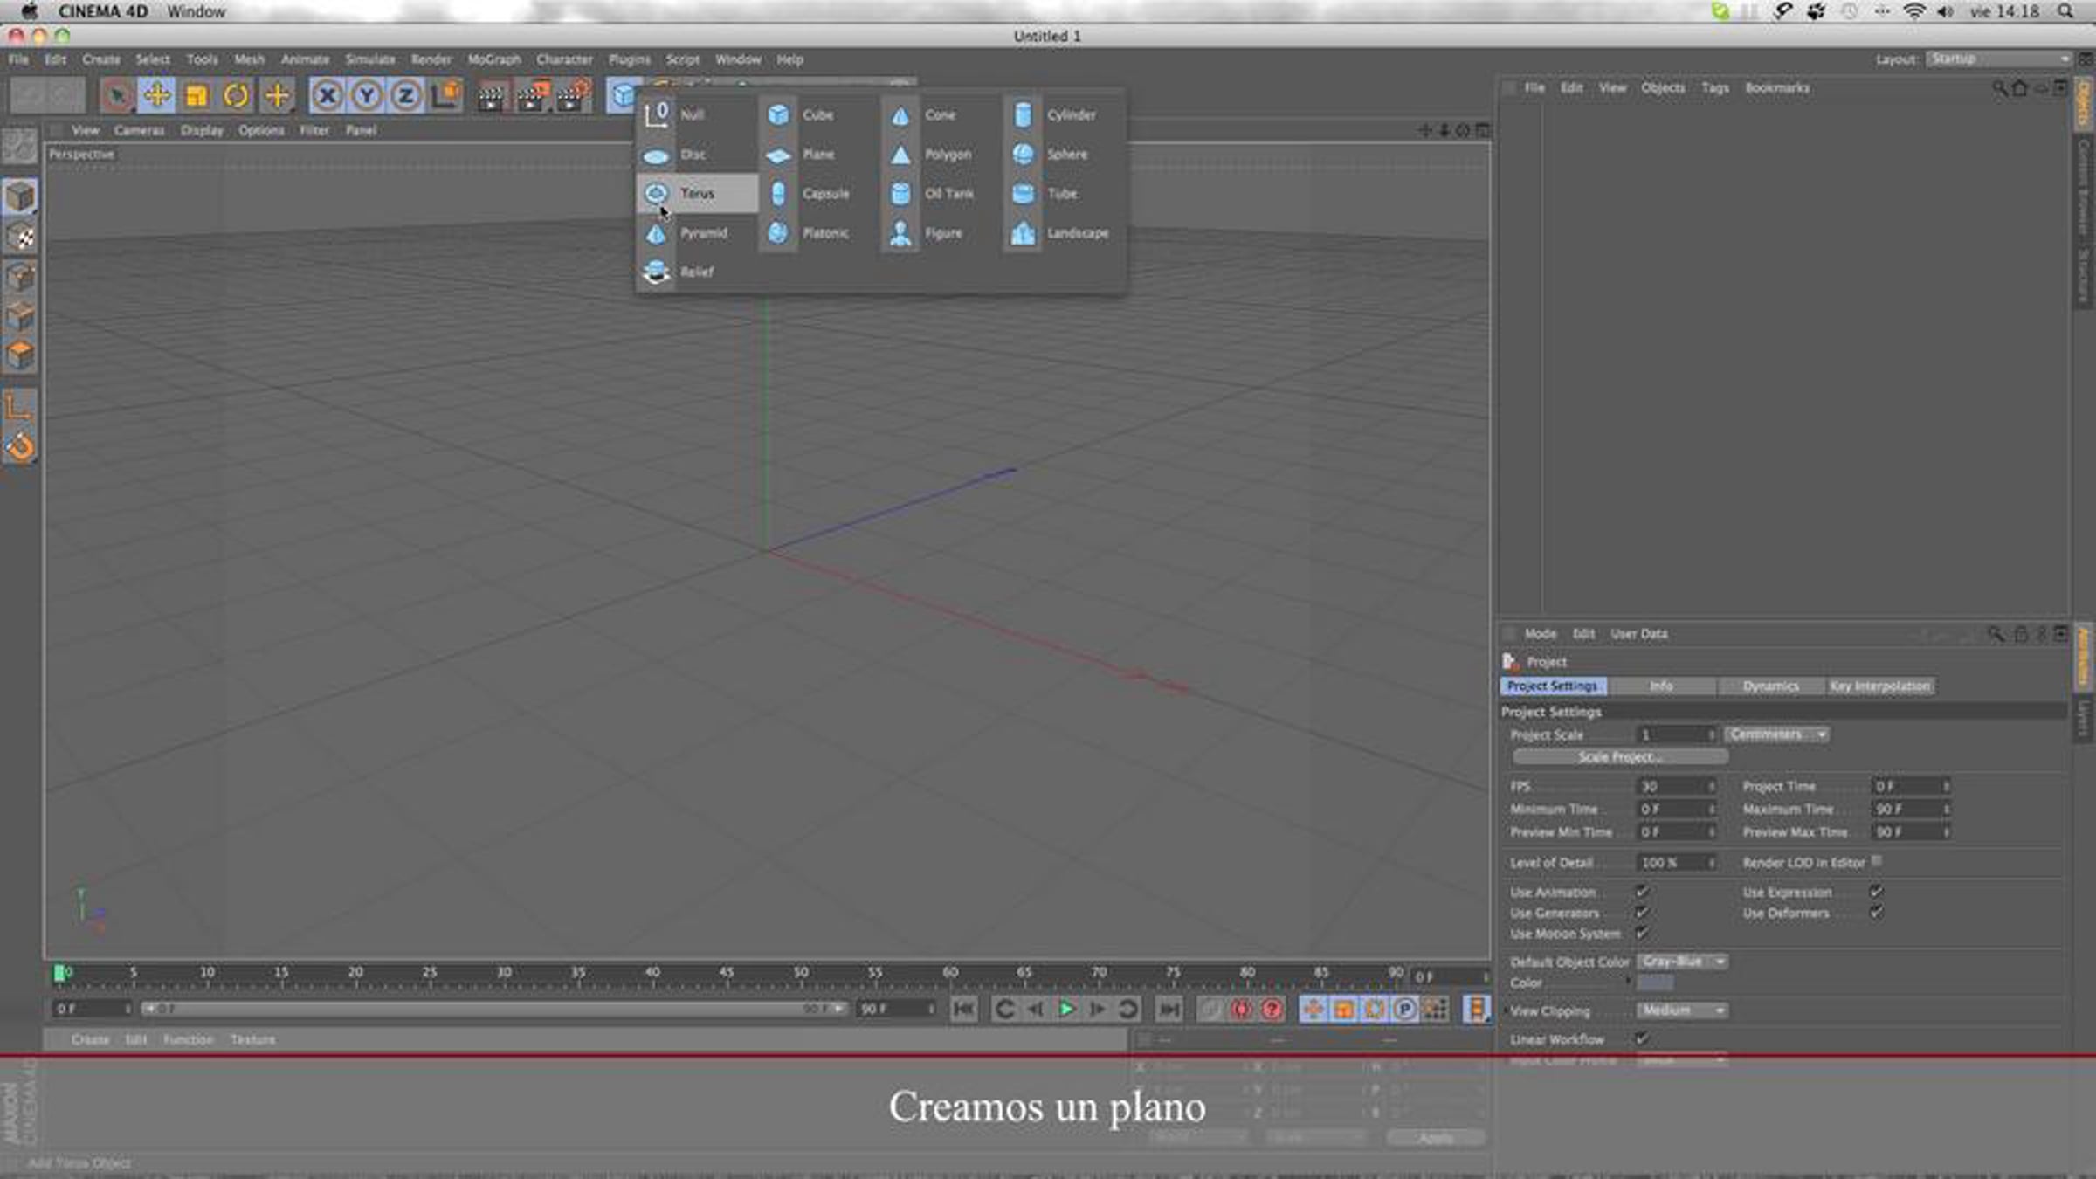Add a Sphere primitive object
This screenshot has width=2096, height=1179.
point(1050,155)
